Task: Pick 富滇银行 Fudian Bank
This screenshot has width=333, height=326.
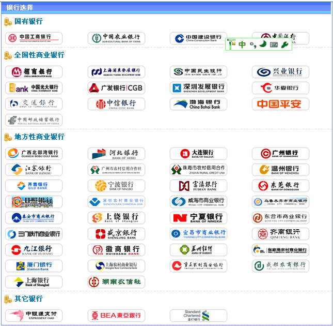Action: click(198, 186)
